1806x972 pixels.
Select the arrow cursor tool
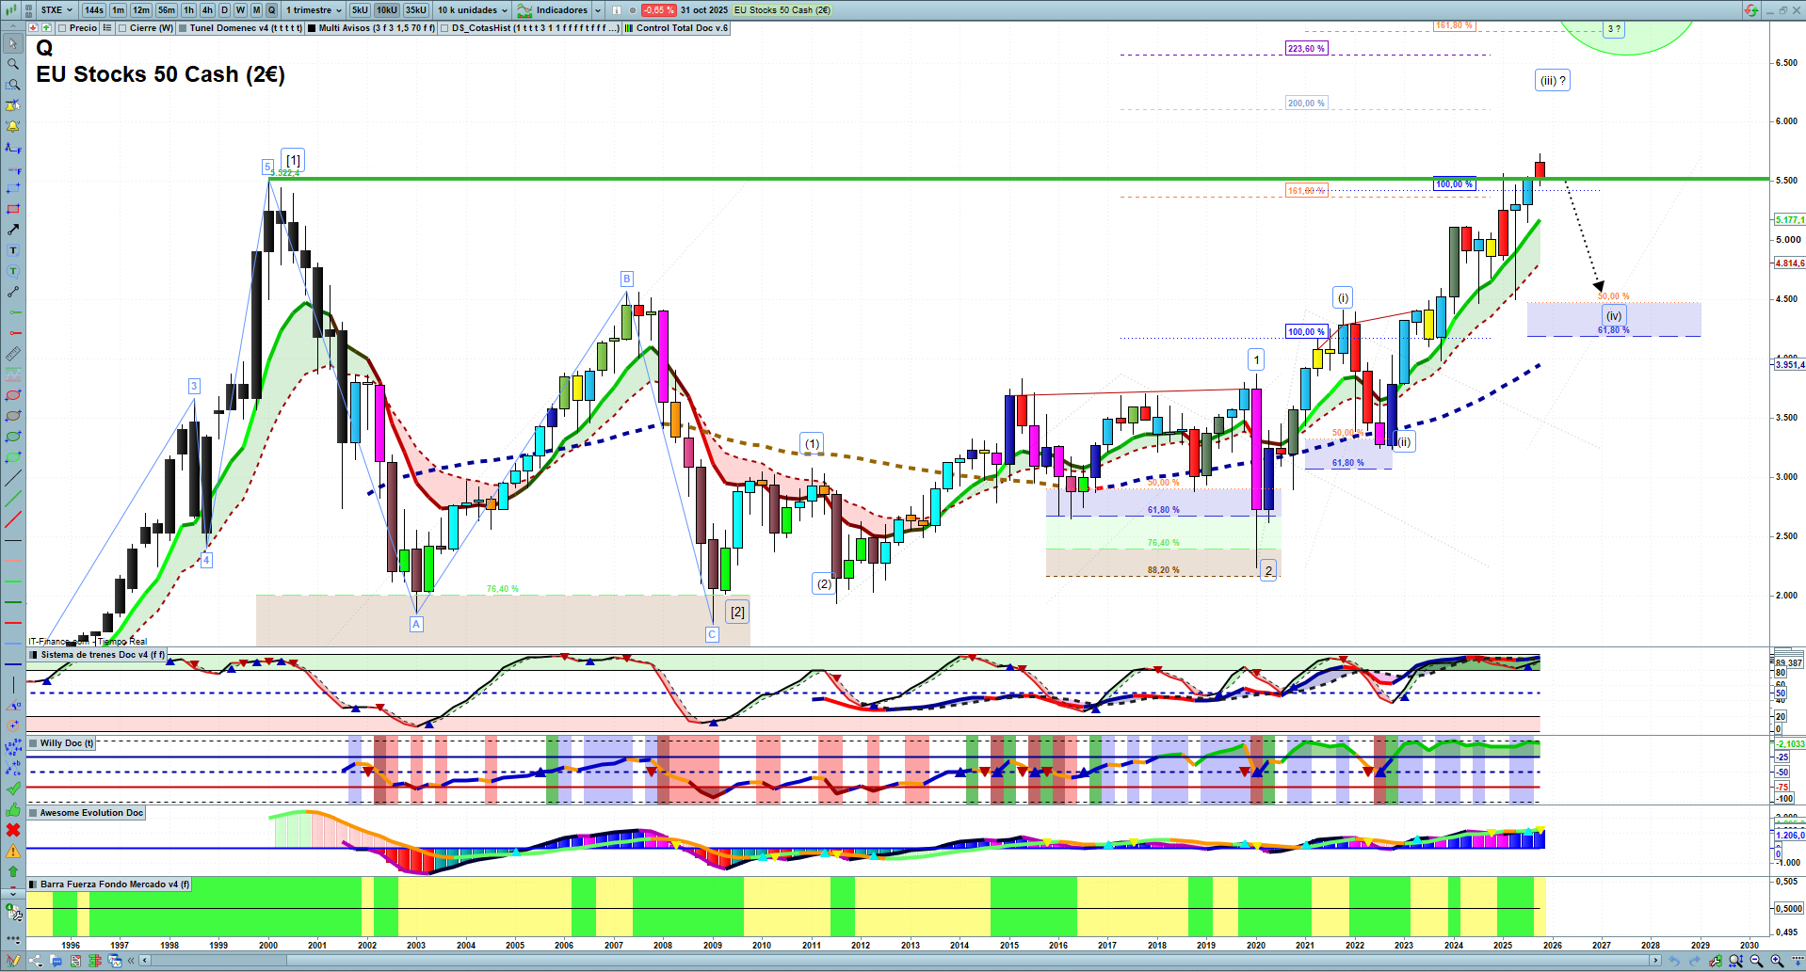[x=13, y=43]
